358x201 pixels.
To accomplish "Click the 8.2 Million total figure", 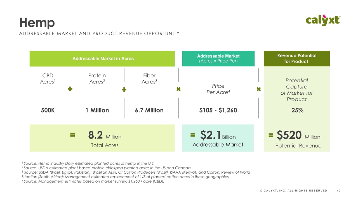I will click(x=105, y=136).
